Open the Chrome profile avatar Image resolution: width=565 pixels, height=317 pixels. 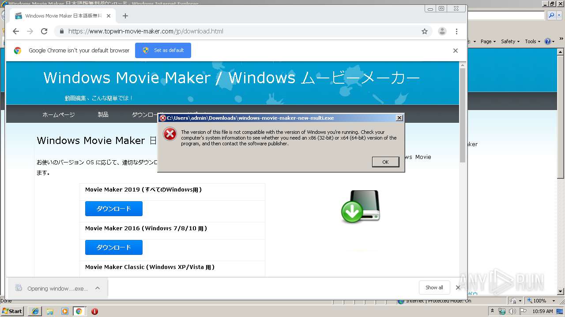coord(442,31)
